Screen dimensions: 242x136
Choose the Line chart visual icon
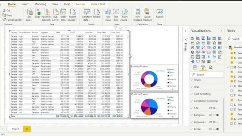(x=192, y=43)
